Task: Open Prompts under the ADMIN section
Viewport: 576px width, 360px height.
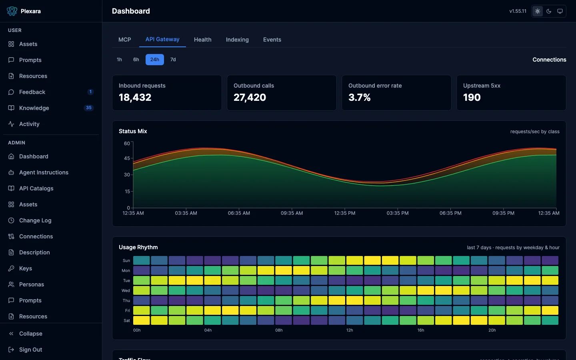Action: pyautogui.click(x=51, y=300)
